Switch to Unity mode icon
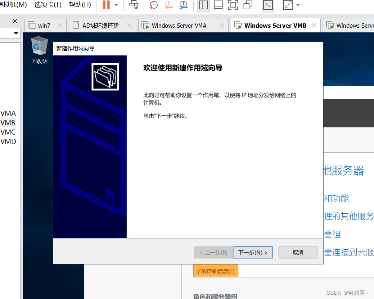Screen dimensions: 374x299 (x=248, y=5)
